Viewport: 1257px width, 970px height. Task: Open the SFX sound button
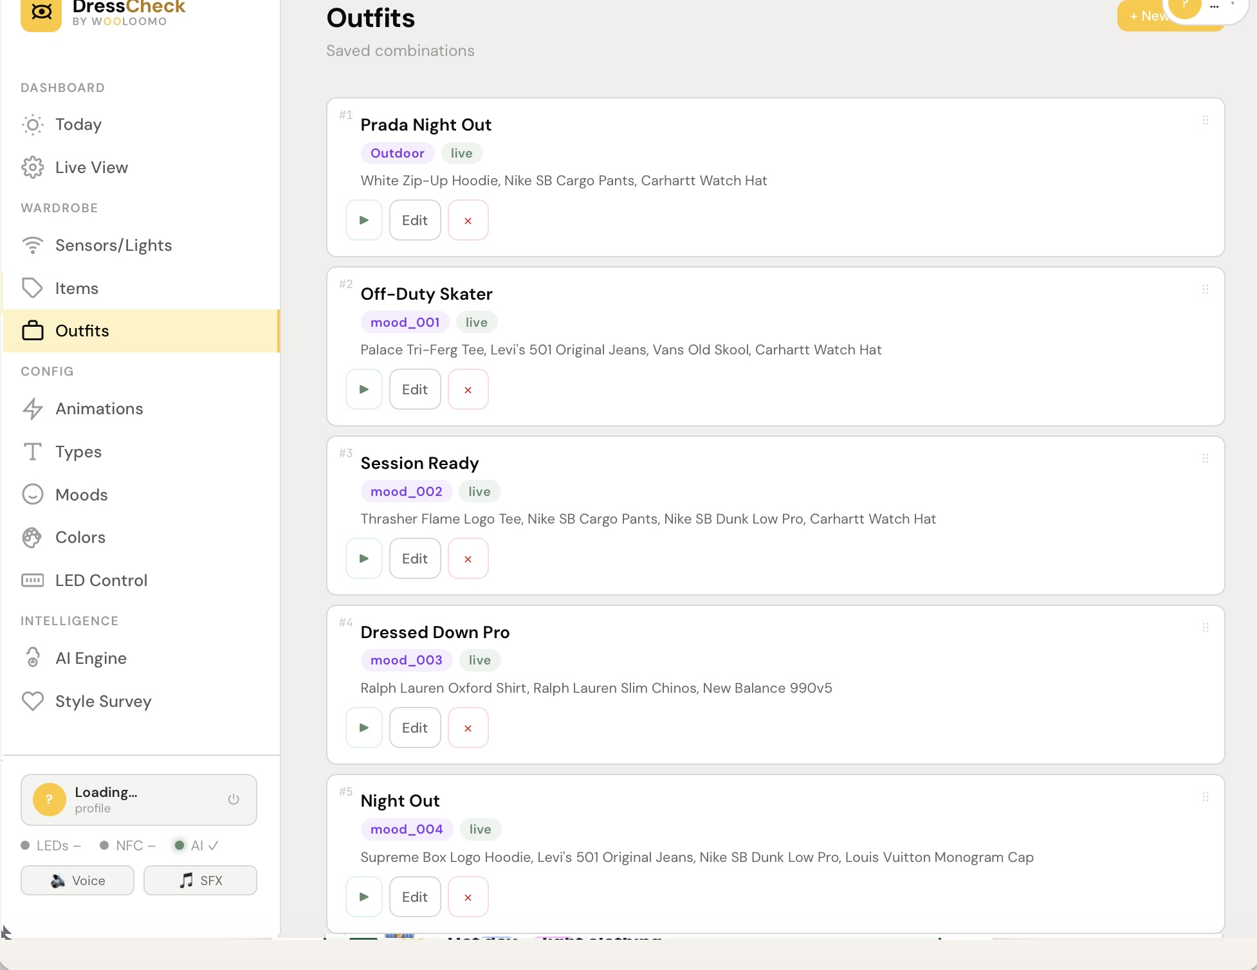point(200,881)
